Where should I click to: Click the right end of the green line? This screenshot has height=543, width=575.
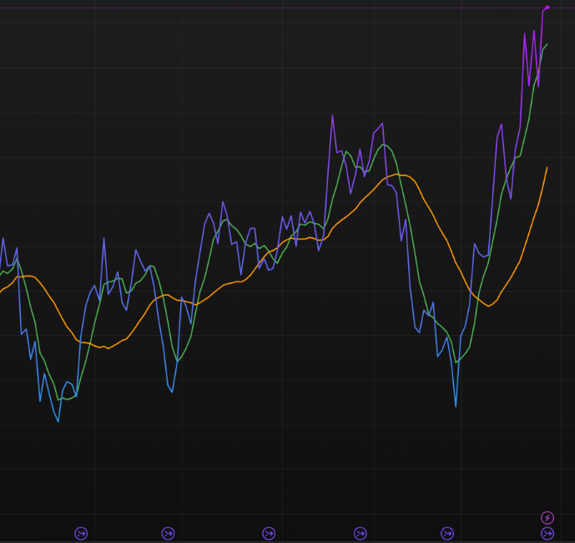click(547, 44)
